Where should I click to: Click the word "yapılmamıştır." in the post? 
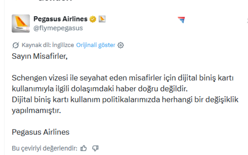(x=36, y=111)
